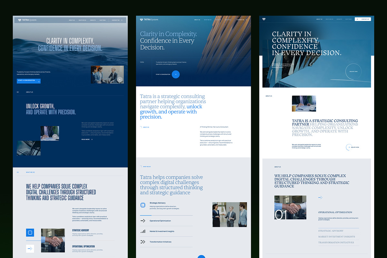Click the circular Inquiry Now button in right hero
This screenshot has height=258, width=387.
(x=353, y=71)
